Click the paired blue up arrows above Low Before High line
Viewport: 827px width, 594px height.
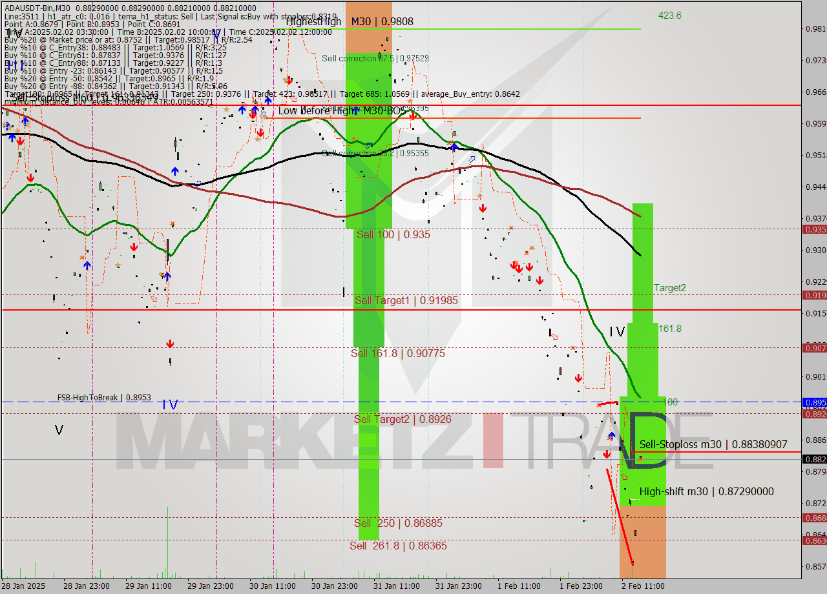(249, 110)
